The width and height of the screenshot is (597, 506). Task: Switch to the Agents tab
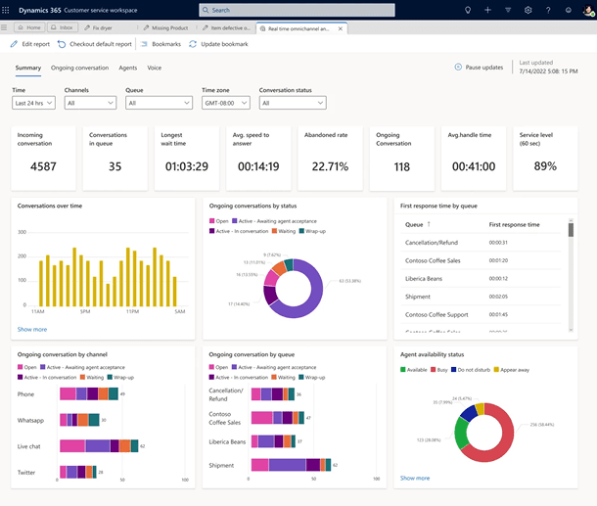pyautogui.click(x=128, y=68)
